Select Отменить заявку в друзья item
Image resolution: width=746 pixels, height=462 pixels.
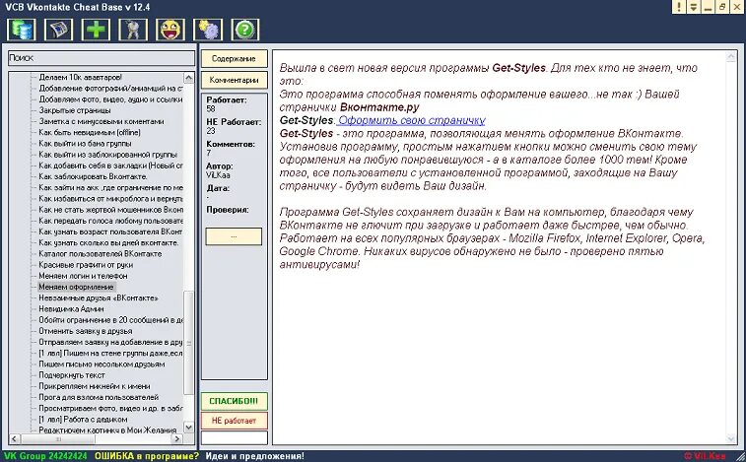[x=86, y=331]
